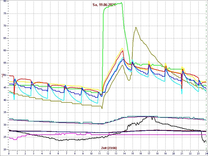This screenshot has width=208, height=156.
Task: Click the green curve's peak near 79 degrees
Action: [x=121, y=3]
